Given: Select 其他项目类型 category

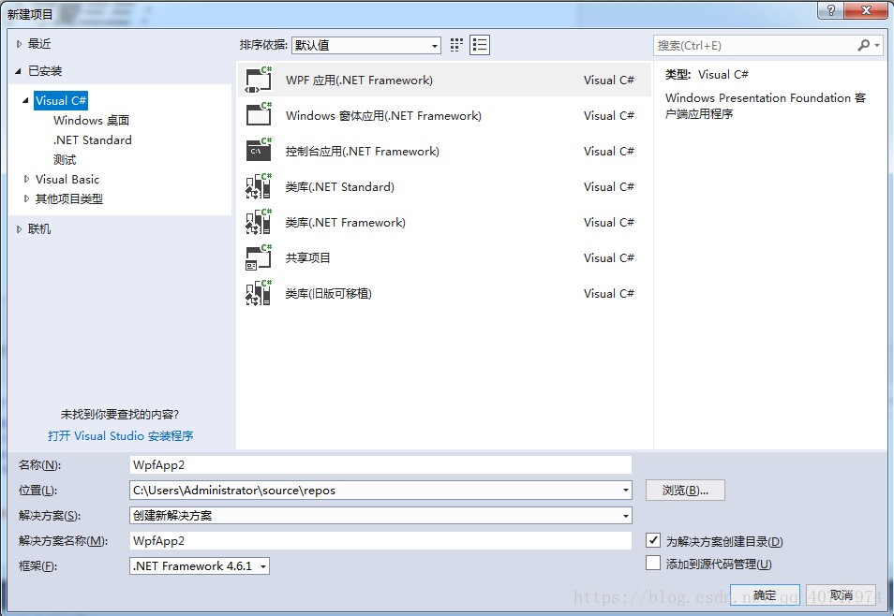Looking at the screenshot, I should (69, 198).
